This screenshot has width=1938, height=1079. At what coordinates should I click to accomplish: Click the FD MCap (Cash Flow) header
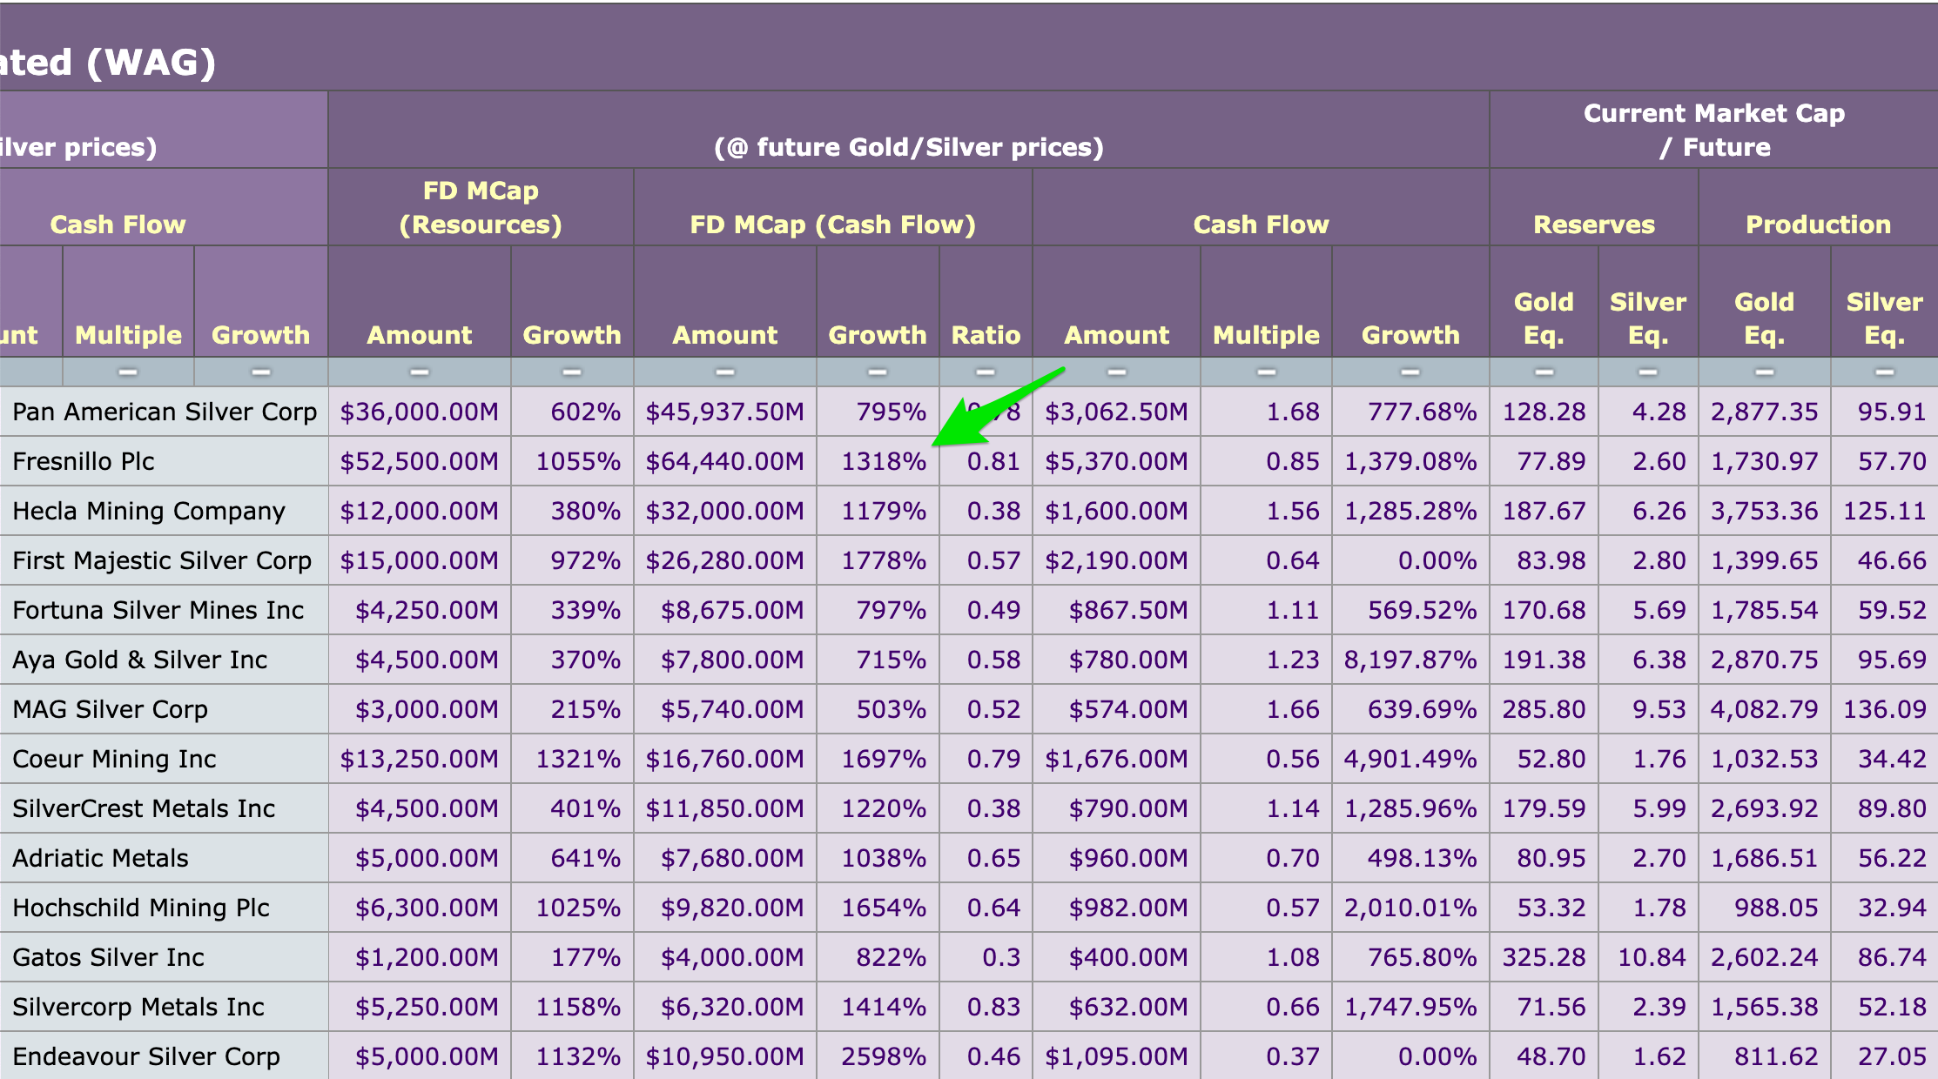point(832,225)
